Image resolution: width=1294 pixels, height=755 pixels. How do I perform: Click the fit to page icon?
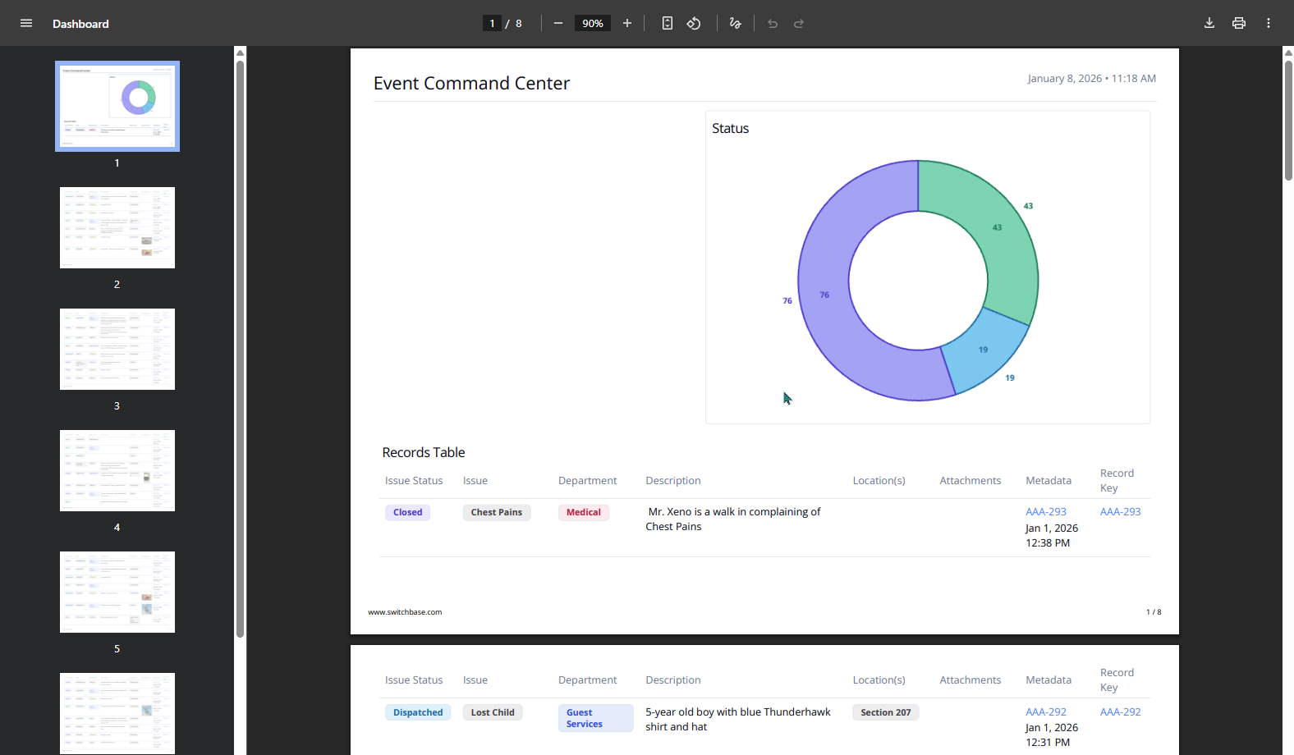668,23
